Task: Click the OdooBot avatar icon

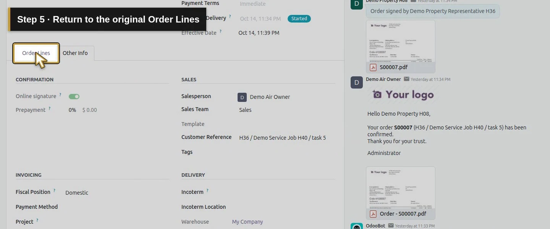Action: (x=357, y=226)
